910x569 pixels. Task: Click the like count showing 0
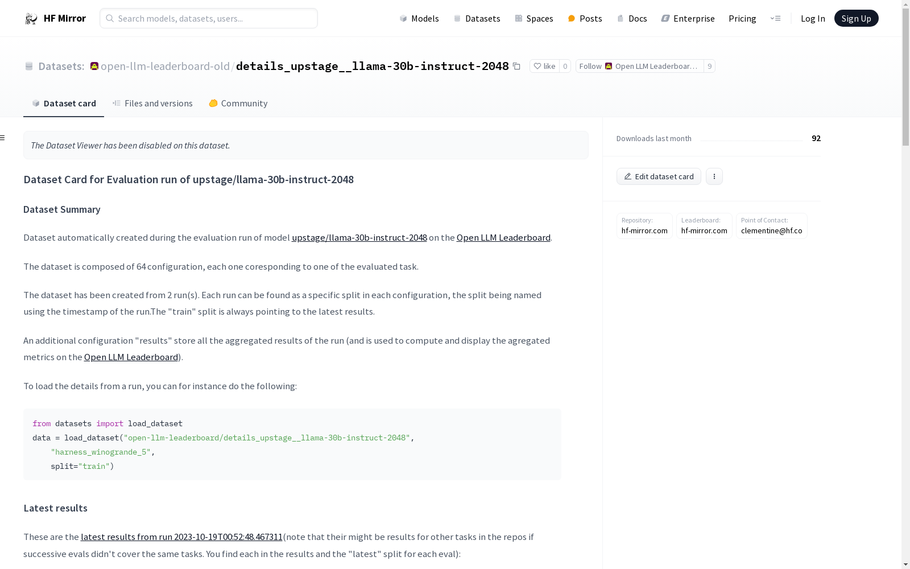(x=565, y=67)
